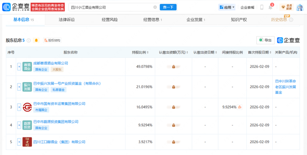This screenshot has width=307, height=155.
Task: Clear the search box with the X icon
Action: coord(155,7)
